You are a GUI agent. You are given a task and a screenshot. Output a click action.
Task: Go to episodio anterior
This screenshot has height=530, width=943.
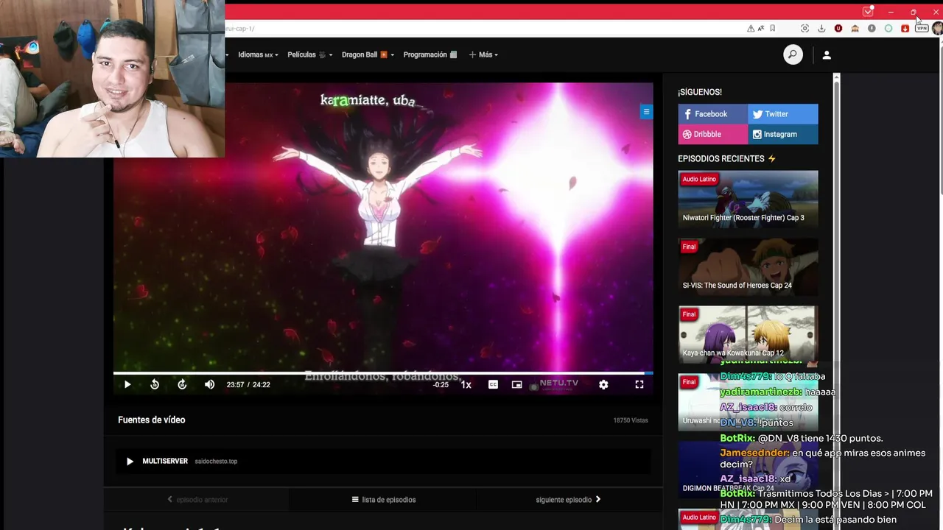coord(197,499)
